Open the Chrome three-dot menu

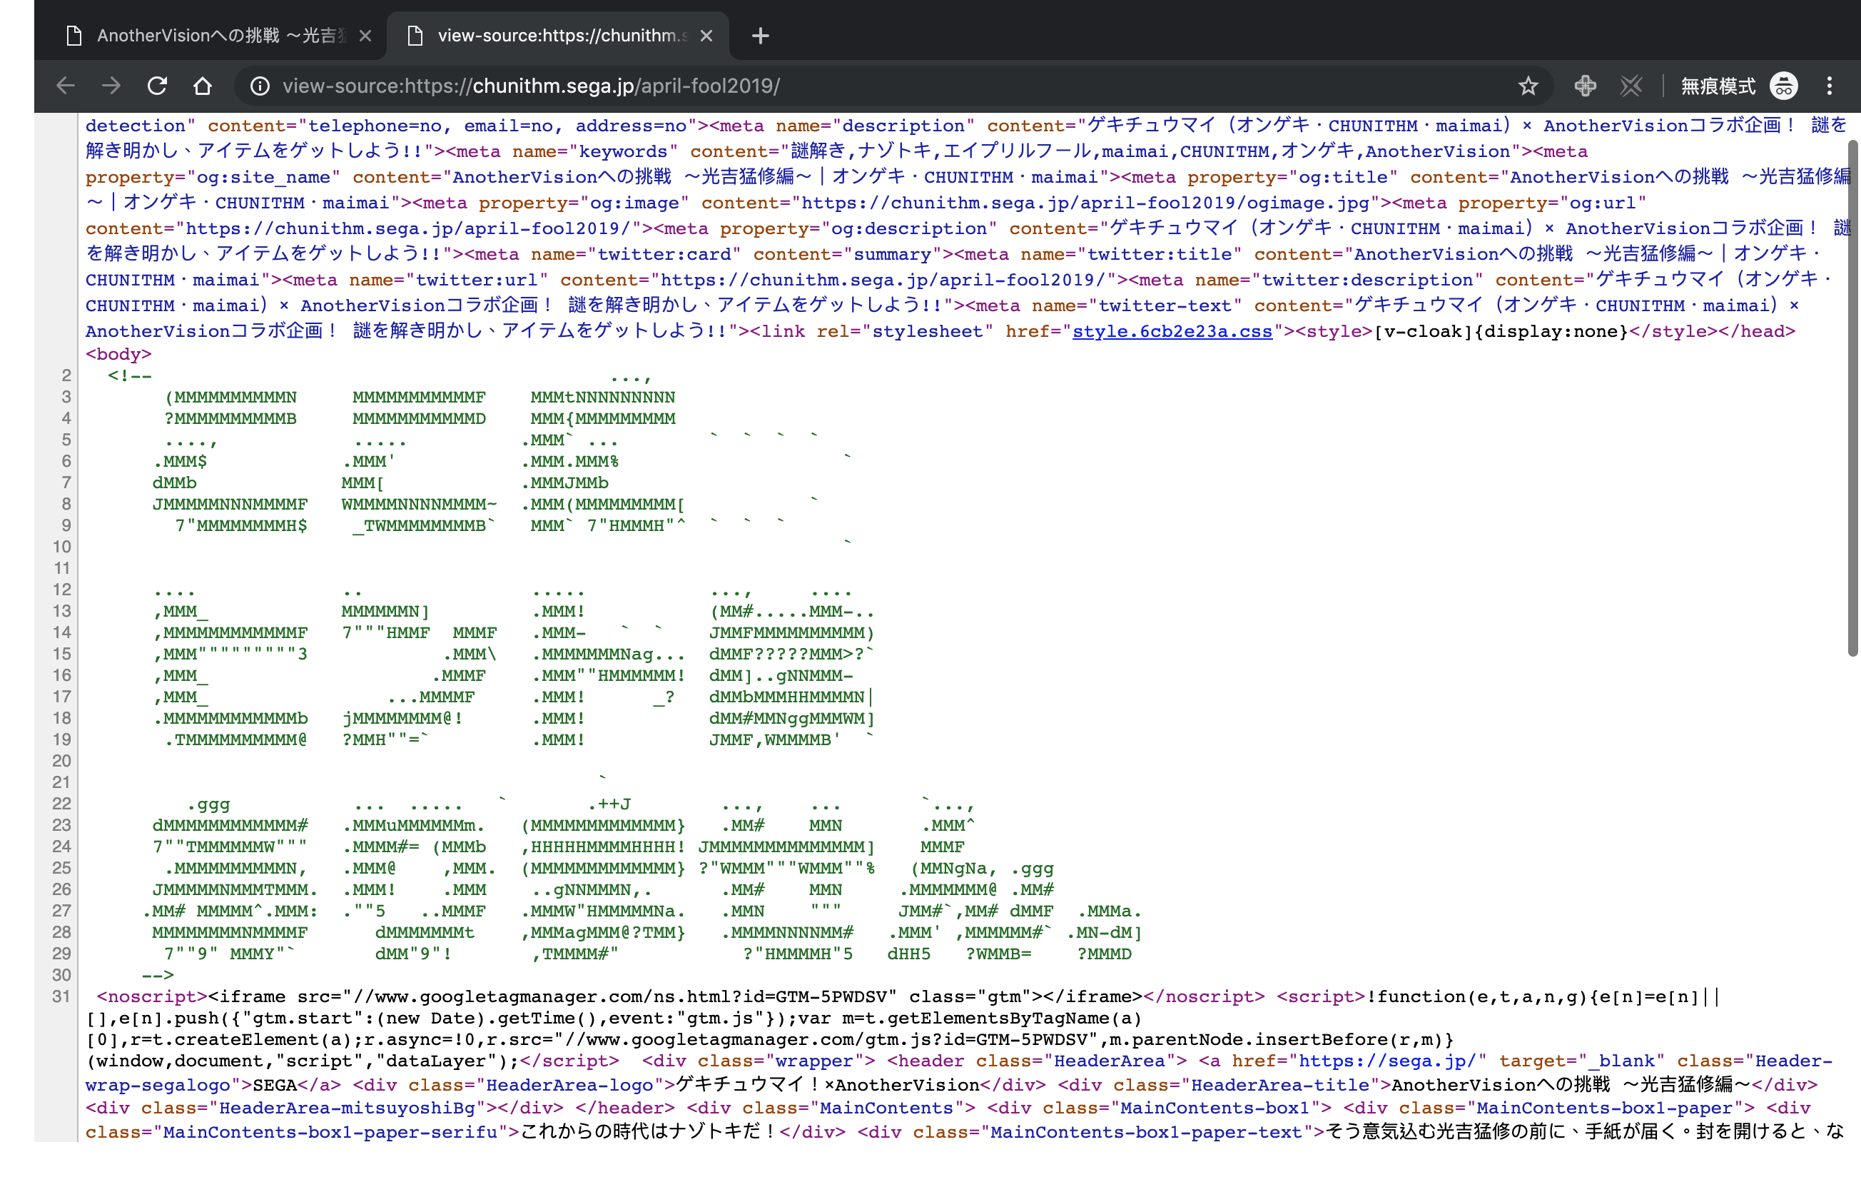tap(1830, 86)
